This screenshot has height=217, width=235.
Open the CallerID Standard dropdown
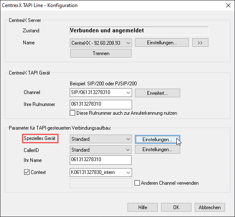pos(101,150)
